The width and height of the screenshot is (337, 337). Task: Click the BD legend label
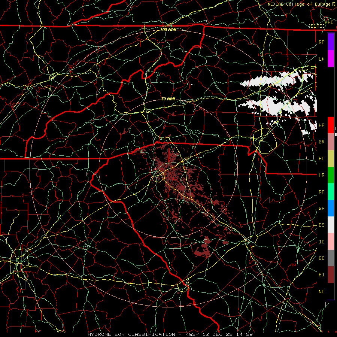pos(322,159)
